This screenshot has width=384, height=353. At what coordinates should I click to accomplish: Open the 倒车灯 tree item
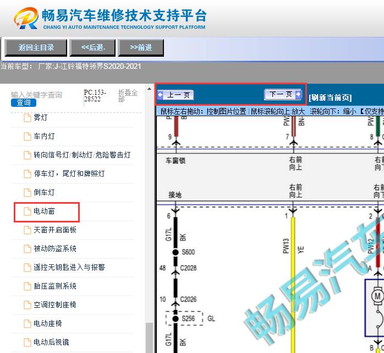44,192
